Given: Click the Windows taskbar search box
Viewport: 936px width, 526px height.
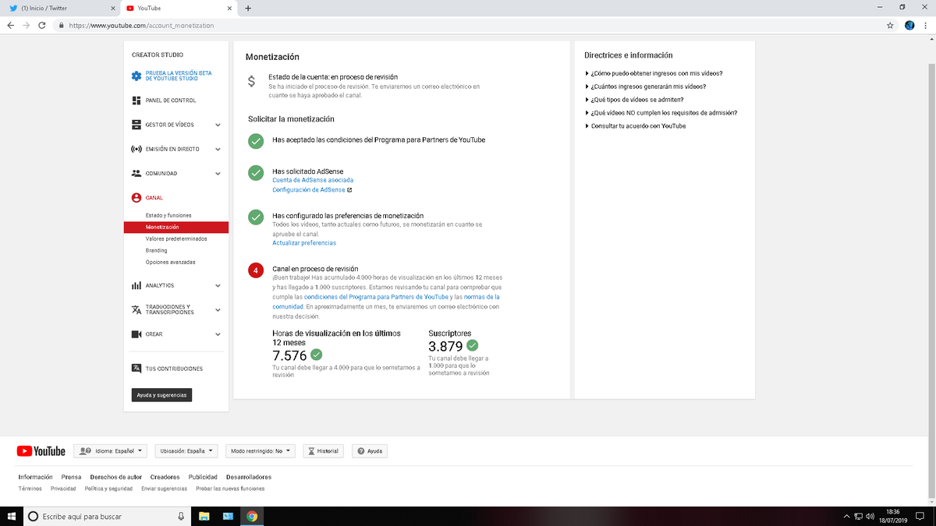Looking at the screenshot, I should tap(107, 516).
